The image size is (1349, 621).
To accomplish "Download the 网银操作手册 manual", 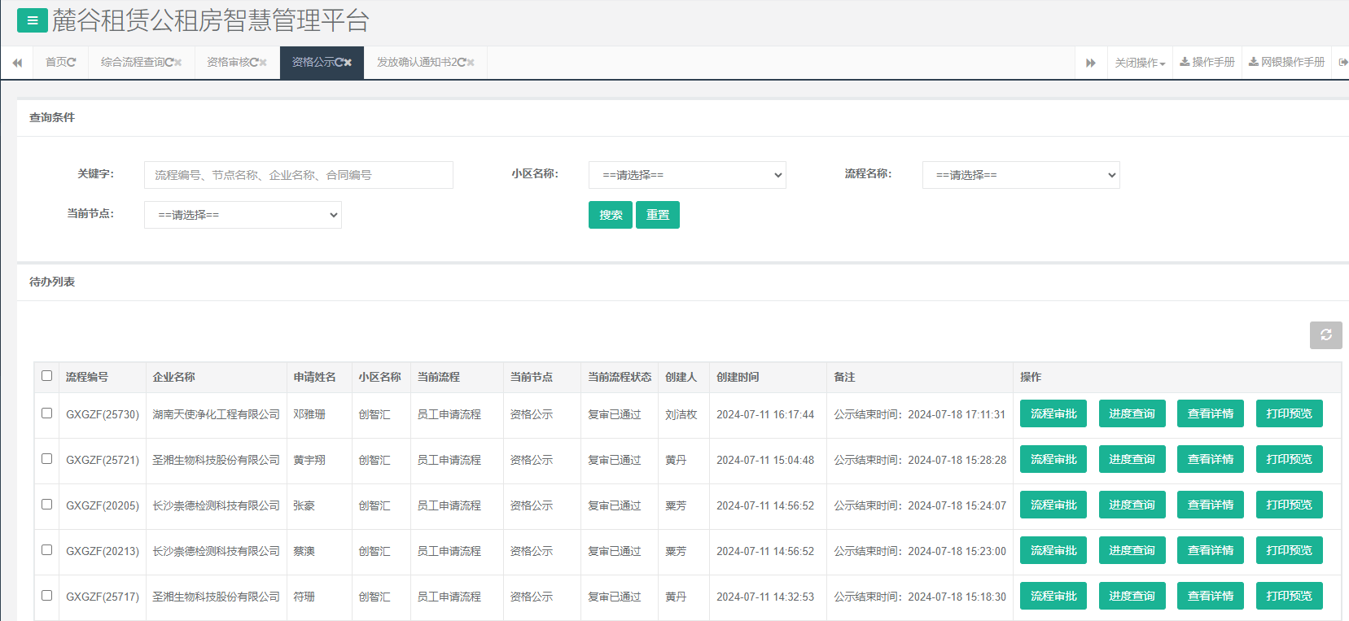I will coord(1286,63).
